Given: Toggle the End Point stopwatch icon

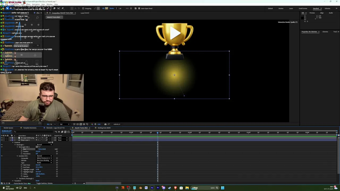Looking at the screenshot, I should 22,167.
